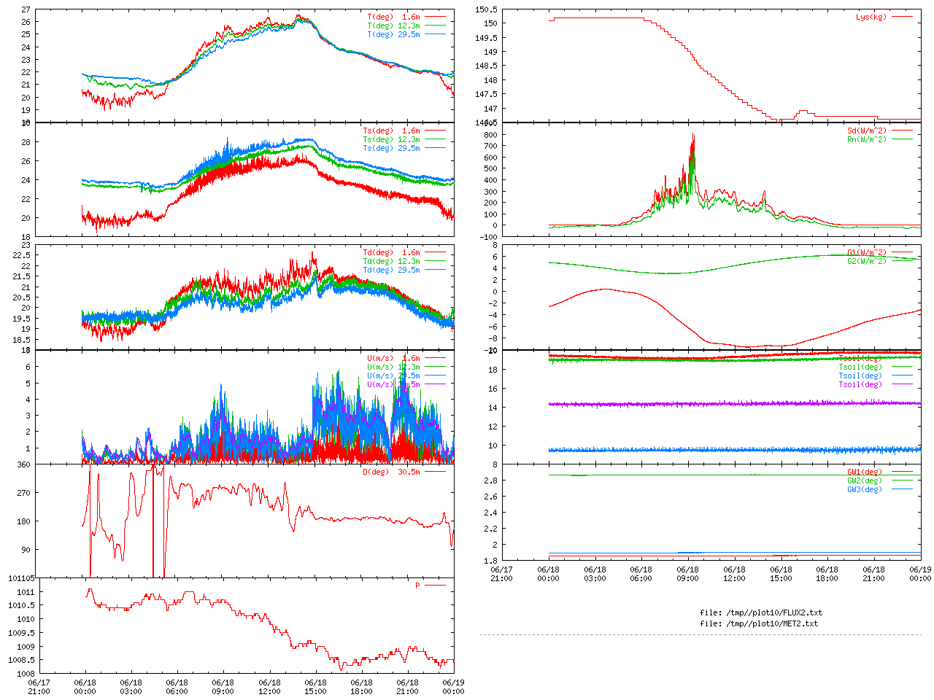
Task: Click the T(deg) 12.3m legend label
Action: click(393, 26)
